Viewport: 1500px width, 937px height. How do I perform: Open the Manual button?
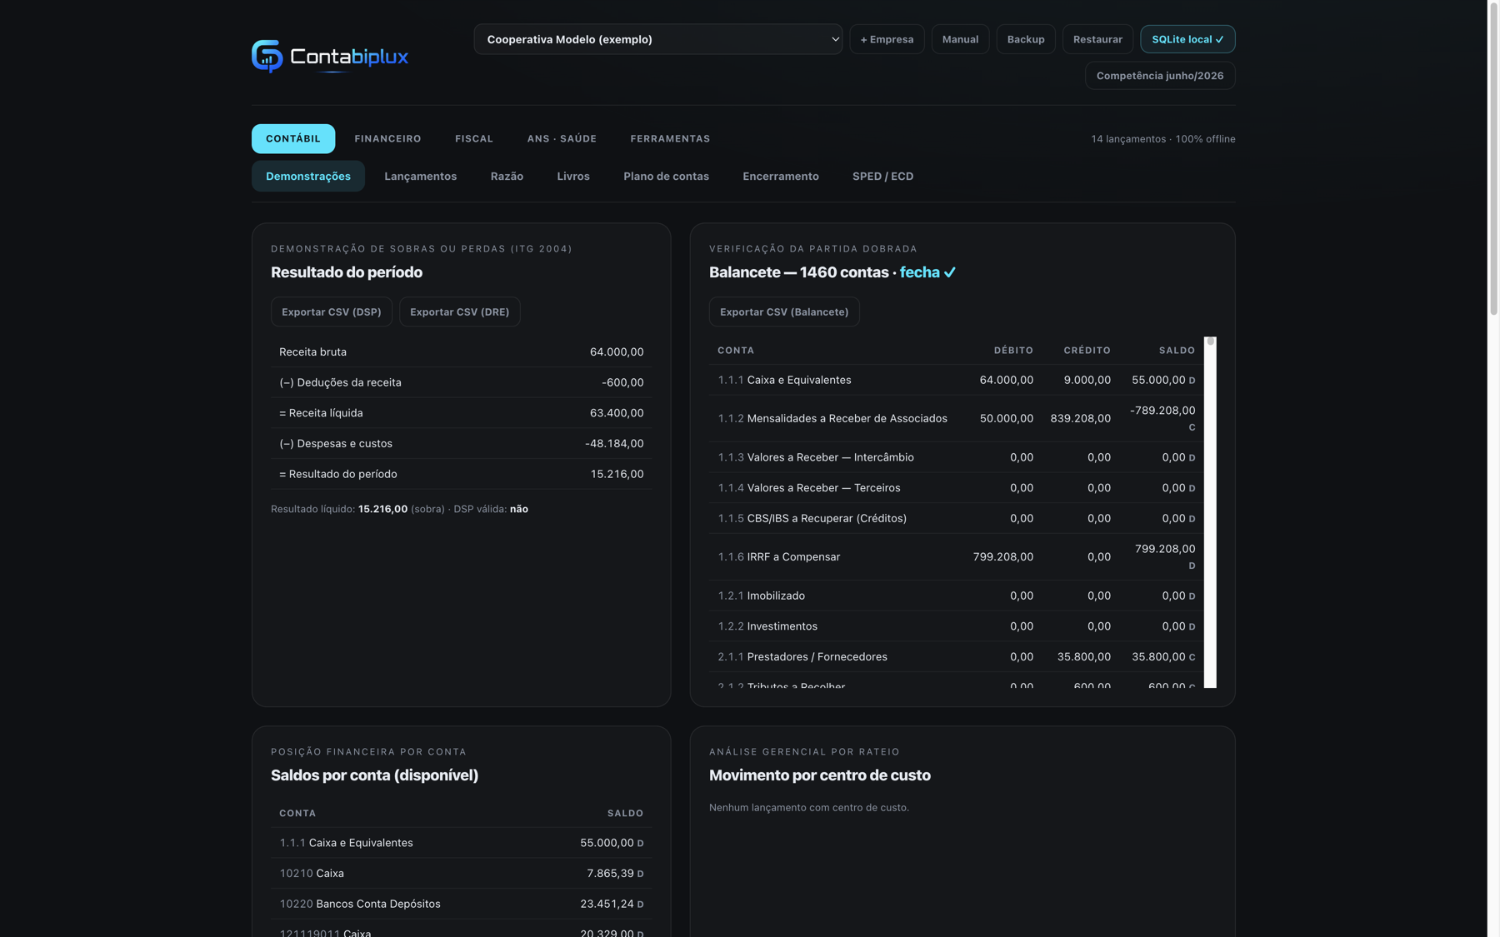960,39
